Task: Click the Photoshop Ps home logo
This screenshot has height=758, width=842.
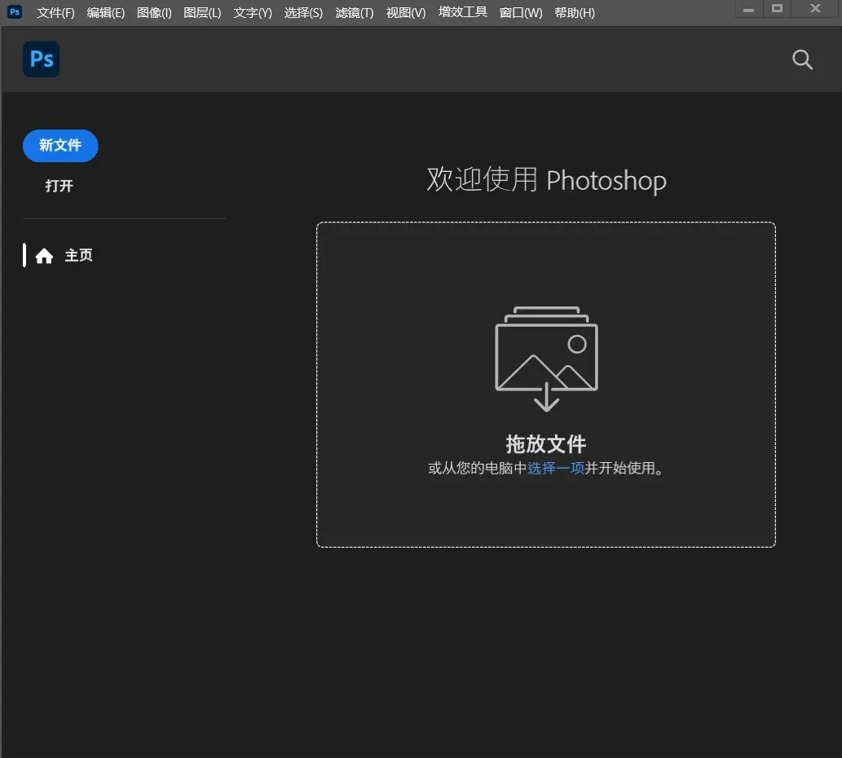Action: pos(42,59)
